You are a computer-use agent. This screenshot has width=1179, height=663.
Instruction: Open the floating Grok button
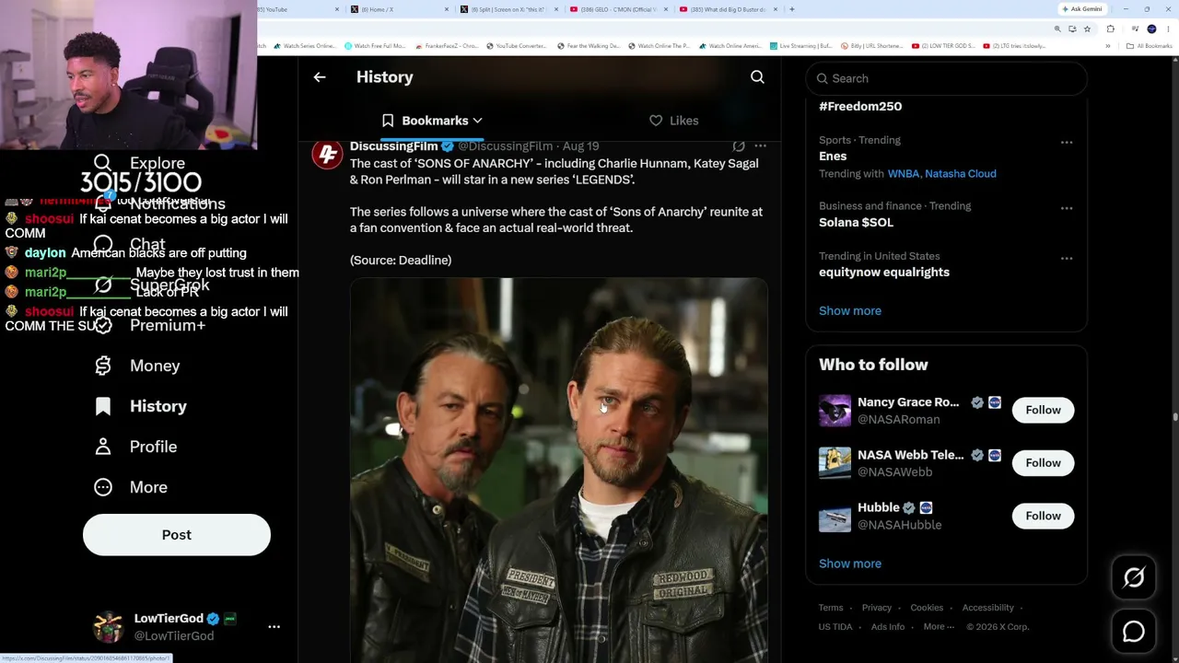point(1134,577)
